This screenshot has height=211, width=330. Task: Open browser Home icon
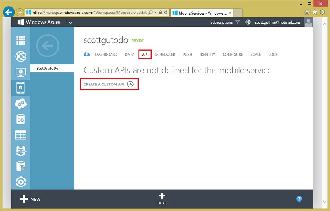[307, 12]
